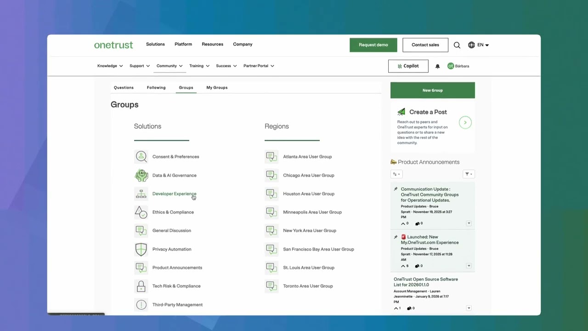Open the Copilot button
Viewport: 588px width, 331px height.
tap(408, 66)
